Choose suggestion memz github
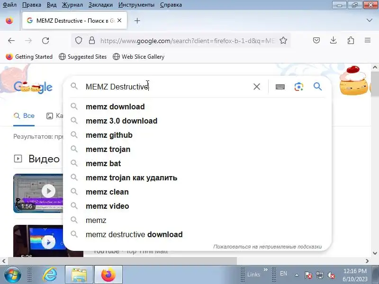 pos(197,135)
